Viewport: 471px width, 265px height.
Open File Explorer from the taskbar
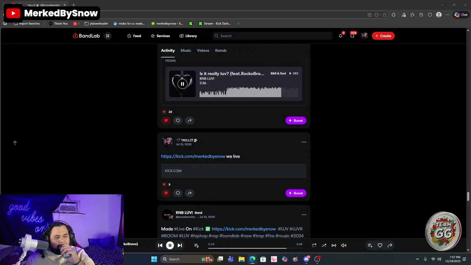(241, 259)
